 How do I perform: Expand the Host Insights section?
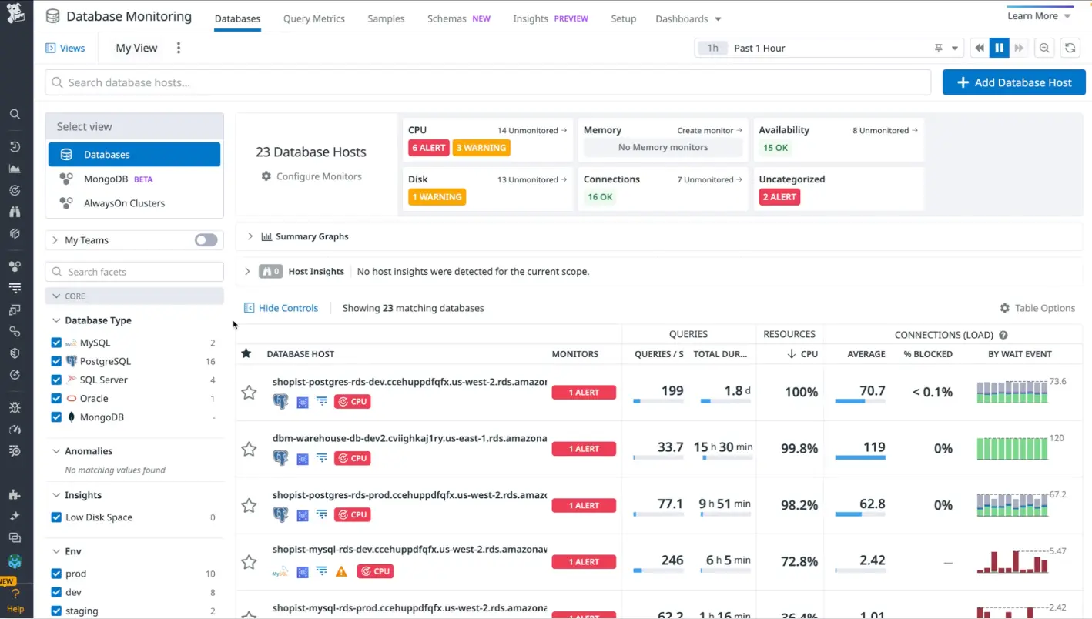(x=246, y=271)
